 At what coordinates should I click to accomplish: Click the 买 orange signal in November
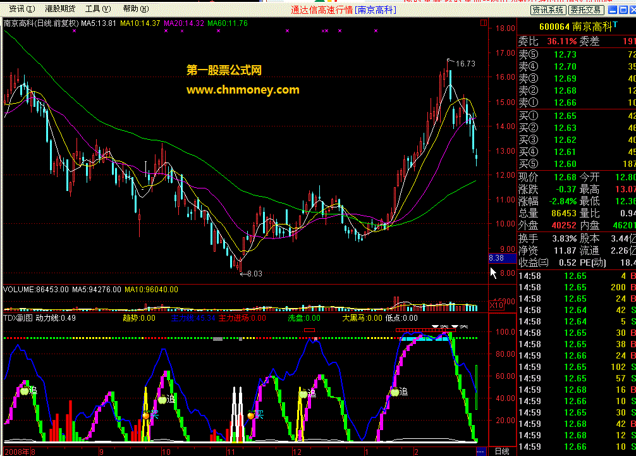click(x=255, y=415)
